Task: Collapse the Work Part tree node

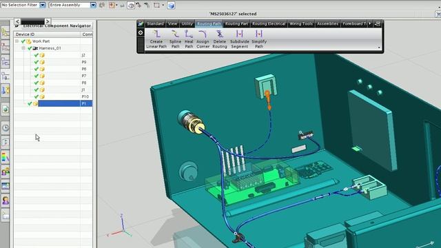Action: (17, 41)
